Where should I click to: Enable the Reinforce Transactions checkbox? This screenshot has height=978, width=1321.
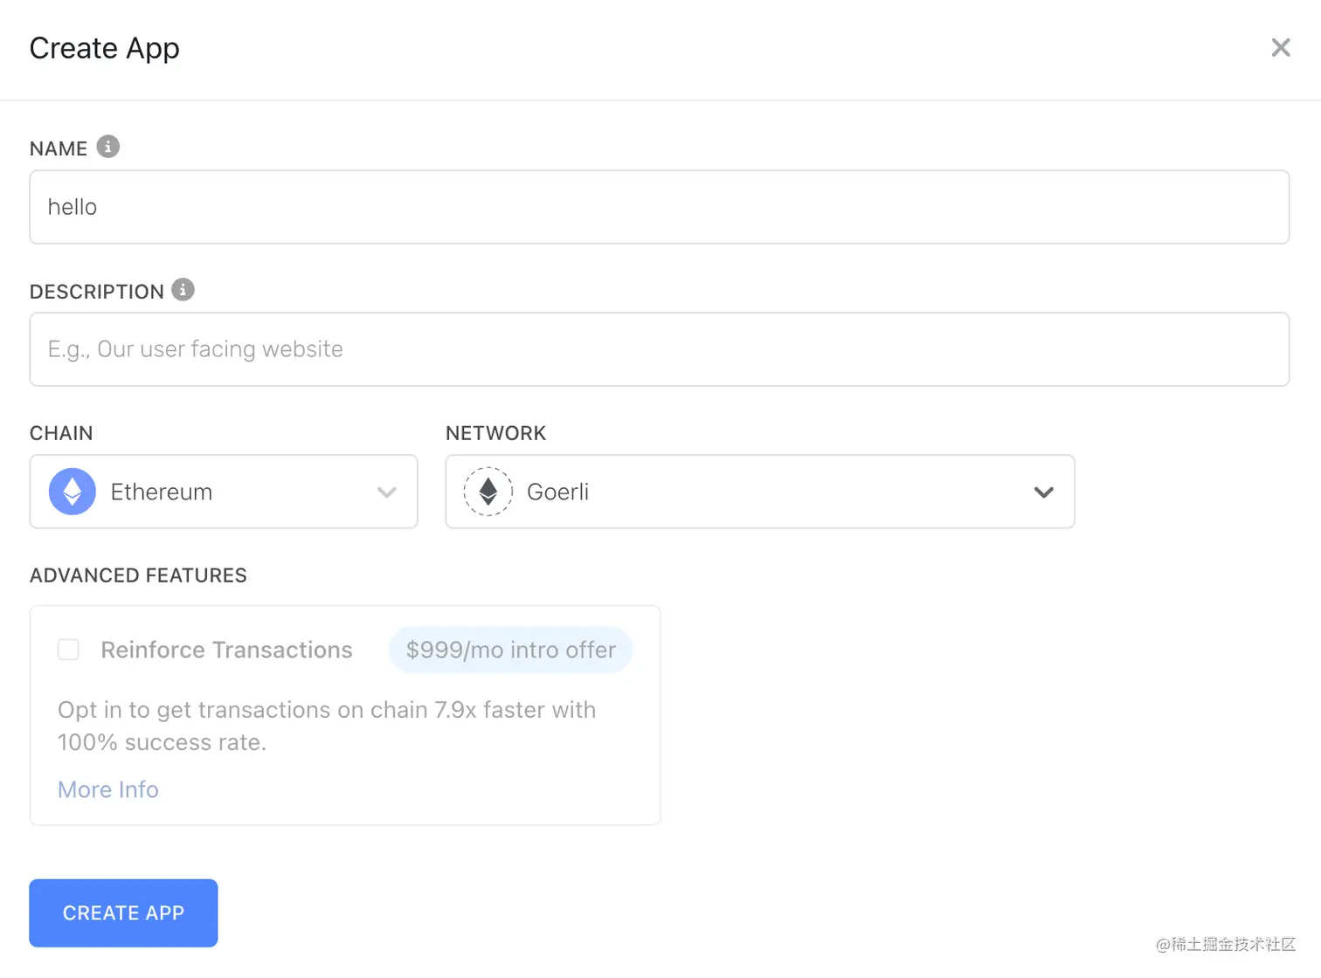[x=68, y=650]
